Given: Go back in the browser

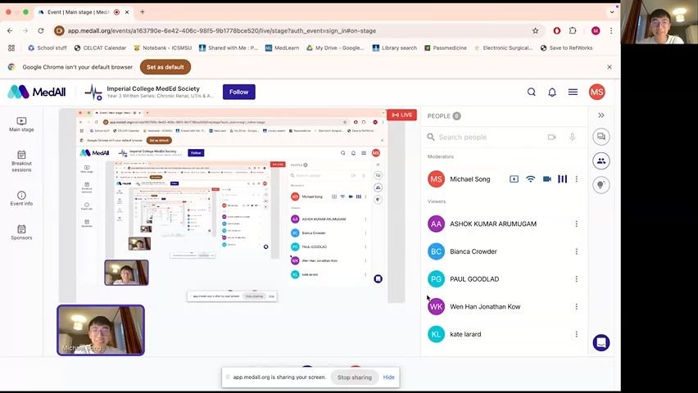Looking at the screenshot, I should click(10, 31).
